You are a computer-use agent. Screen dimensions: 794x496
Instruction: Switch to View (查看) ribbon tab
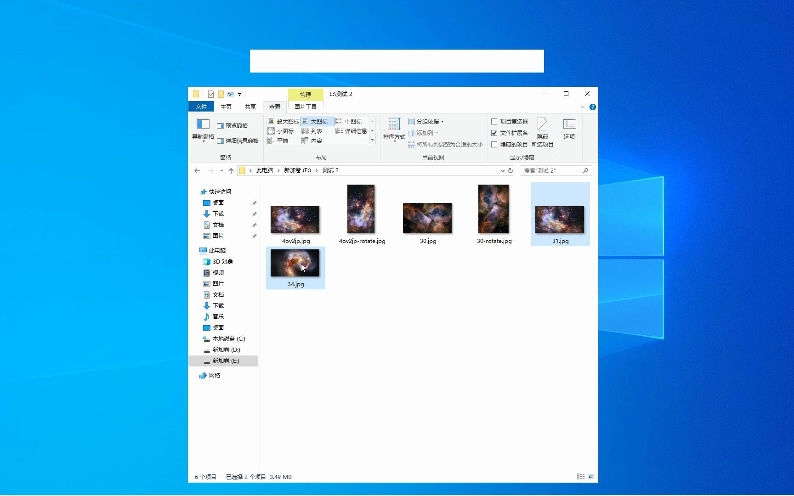point(275,107)
